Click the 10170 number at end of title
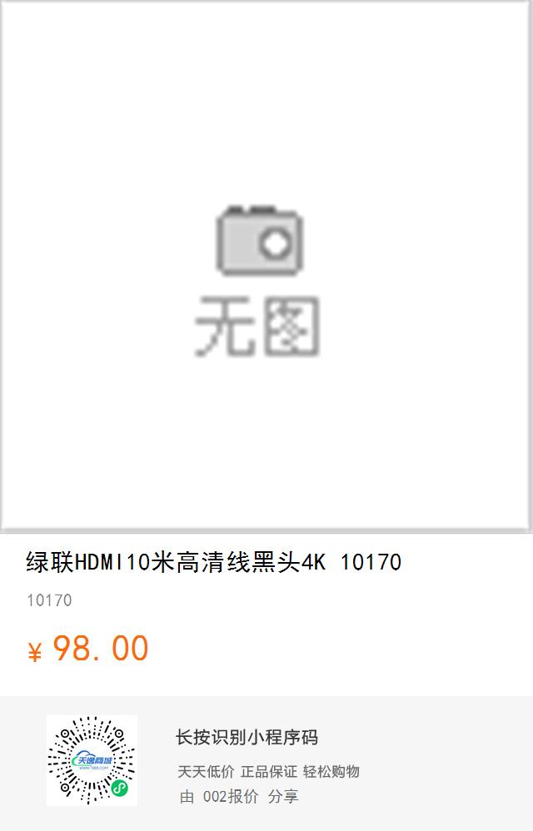Viewport: 533px width, 831px height. [371, 562]
